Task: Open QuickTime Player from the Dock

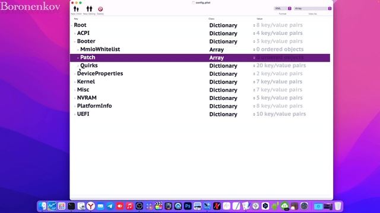Action: point(178,206)
